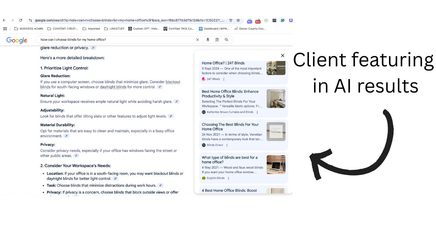Open options for Katherine Brown Curtains and Blinds
Image resolution: width=436 pixels, height=245 pixels.
(257, 112)
